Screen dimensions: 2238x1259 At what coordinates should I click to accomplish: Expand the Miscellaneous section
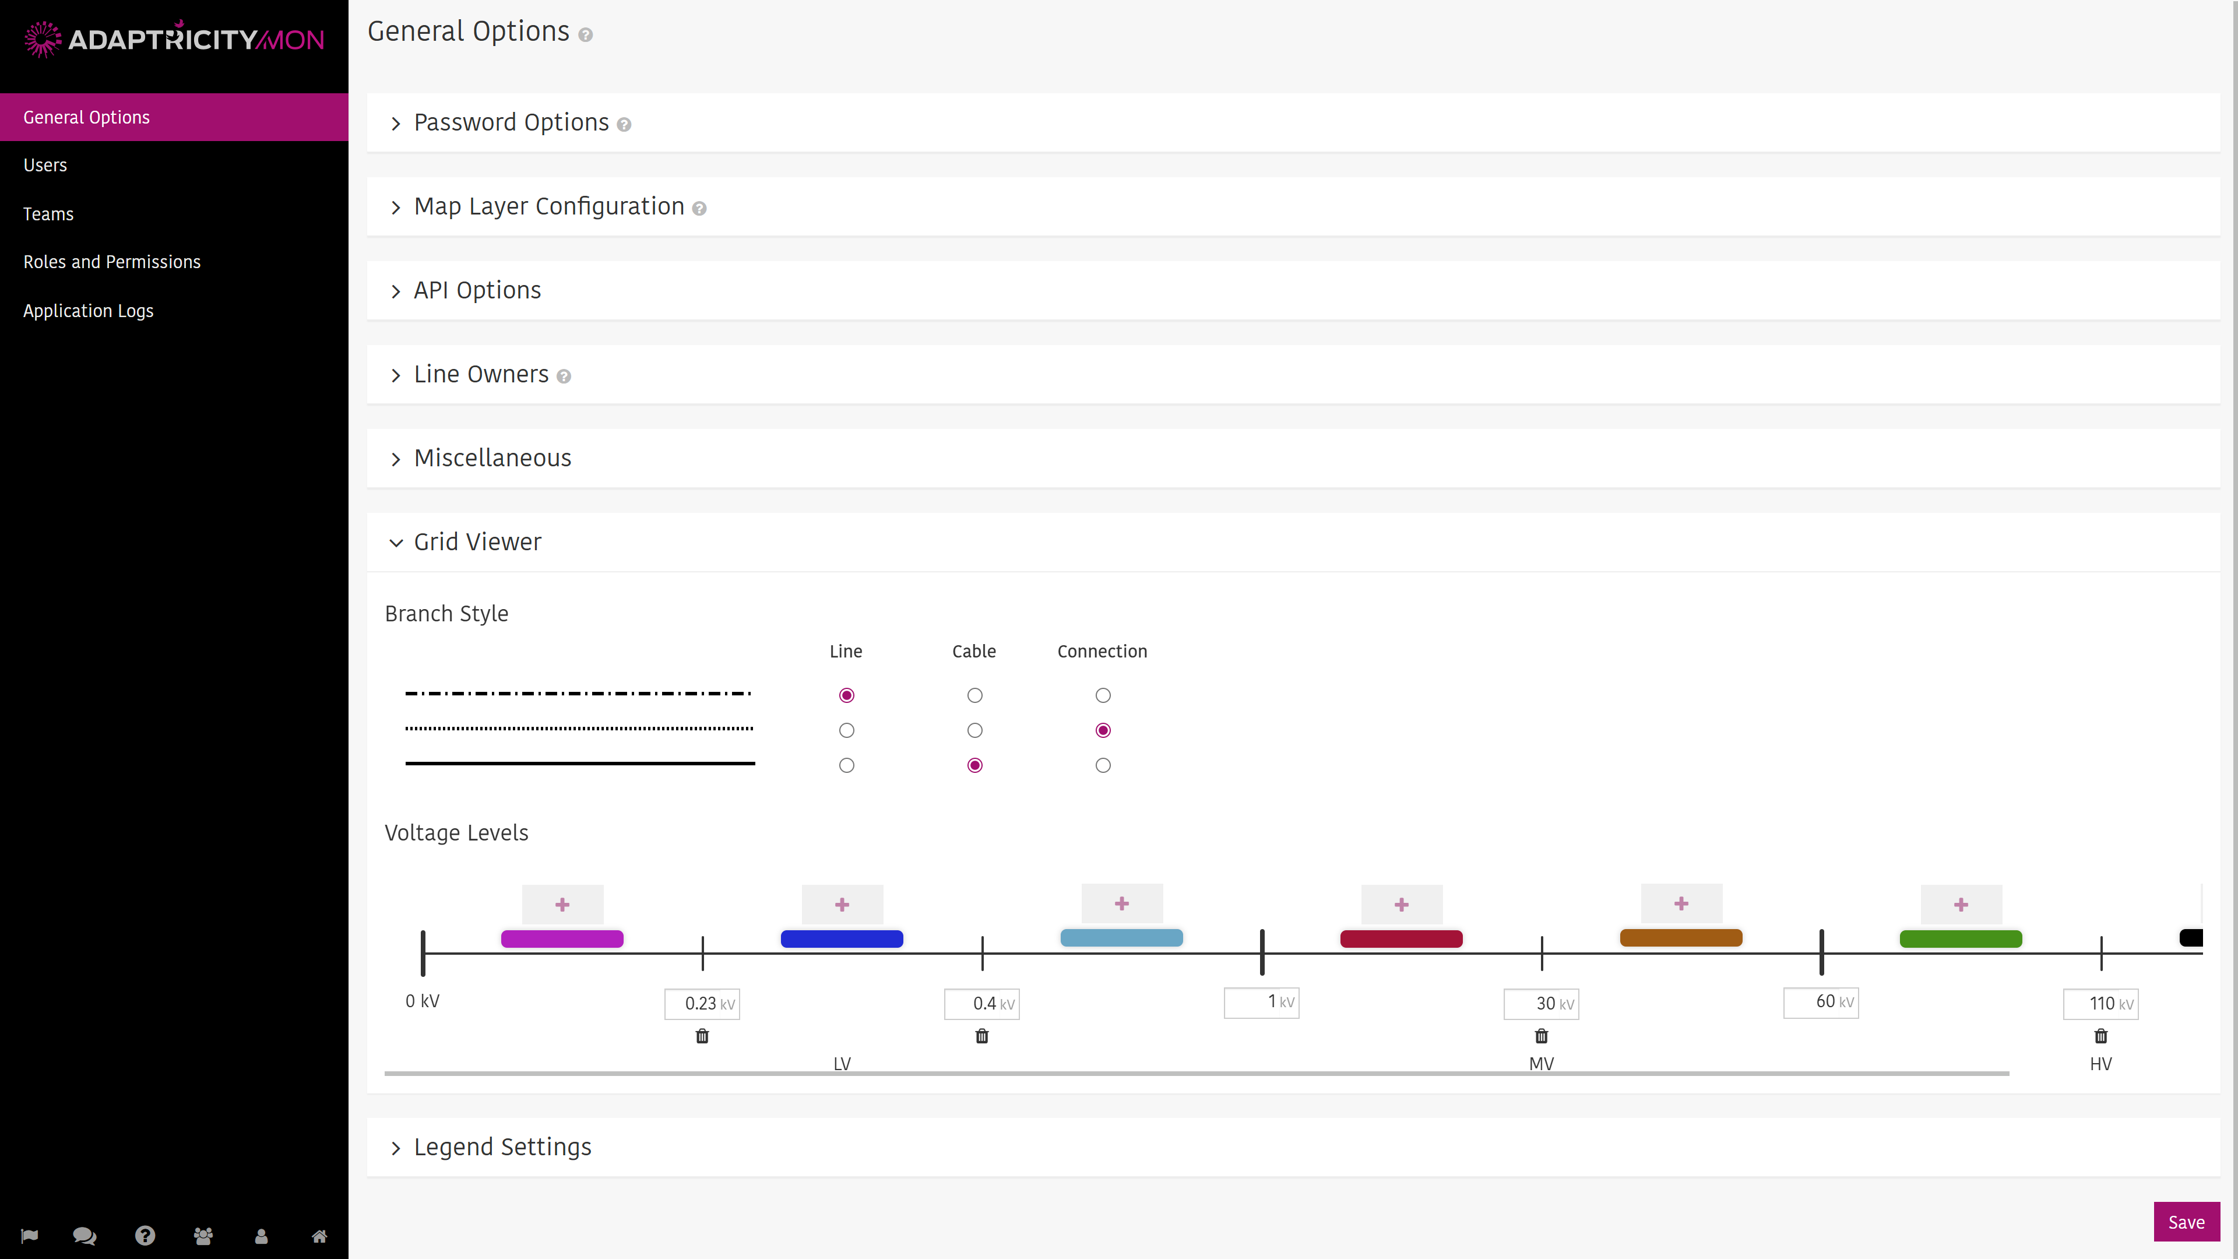[x=1293, y=458]
